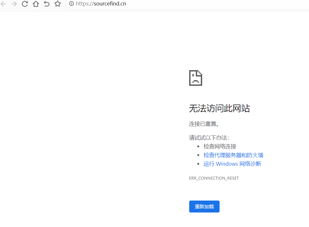The width and height of the screenshot is (309, 227).
Task: Click the 检查网络连接 suggestion text
Action: coord(220,146)
